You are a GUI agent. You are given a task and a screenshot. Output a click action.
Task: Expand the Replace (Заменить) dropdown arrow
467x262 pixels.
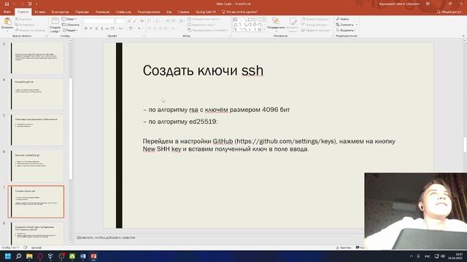coord(357,25)
